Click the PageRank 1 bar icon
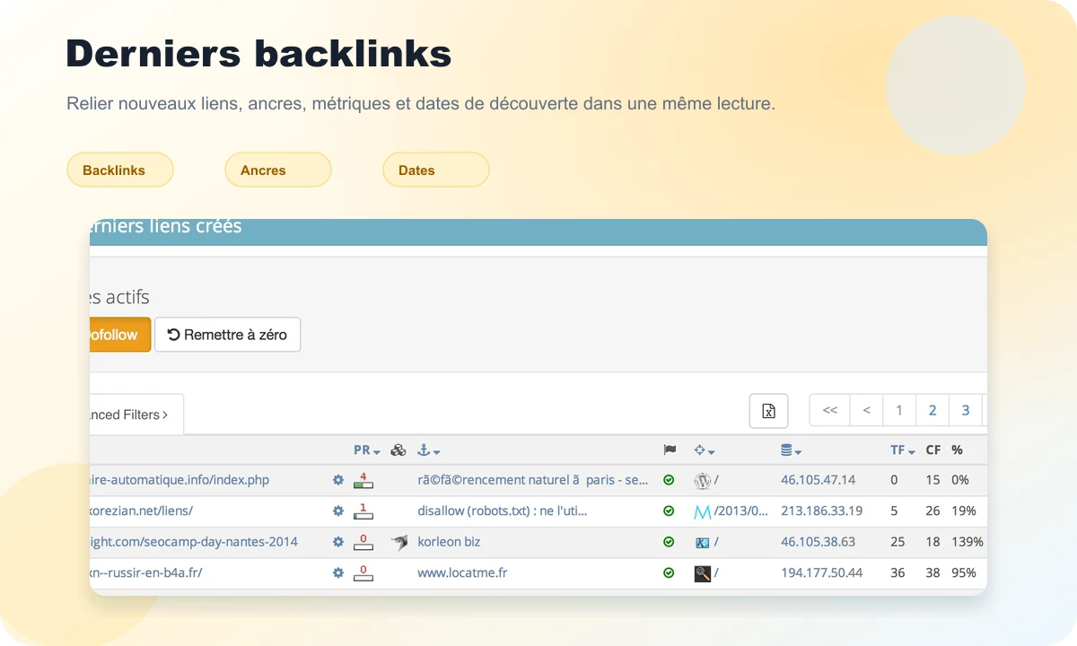 point(363,511)
